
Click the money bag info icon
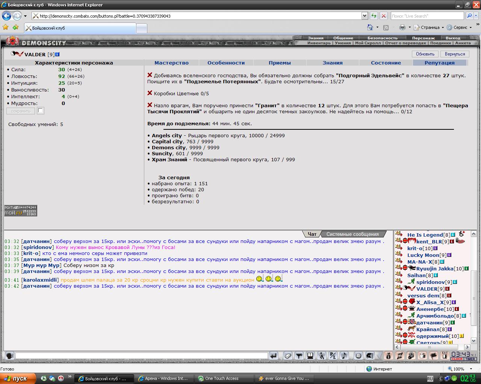(389, 356)
